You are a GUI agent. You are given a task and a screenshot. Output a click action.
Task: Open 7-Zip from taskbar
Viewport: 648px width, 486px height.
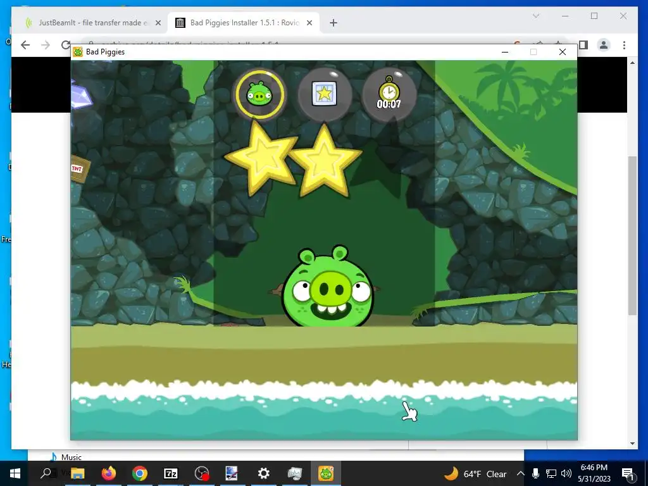coord(171,473)
